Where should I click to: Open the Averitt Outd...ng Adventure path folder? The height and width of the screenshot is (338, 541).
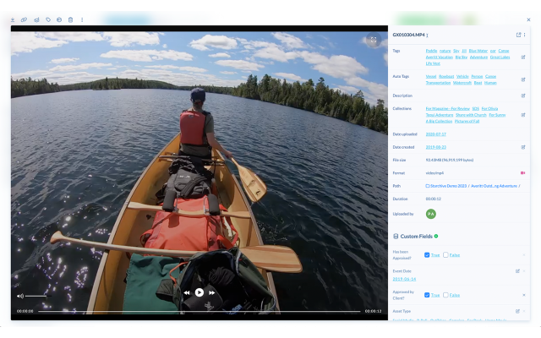[493, 185]
